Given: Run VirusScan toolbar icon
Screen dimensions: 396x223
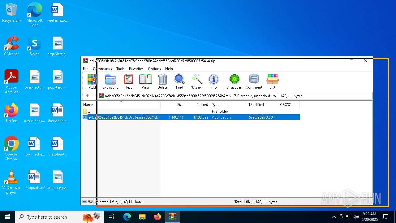Looking at the screenshot, I should coord(234,82).
